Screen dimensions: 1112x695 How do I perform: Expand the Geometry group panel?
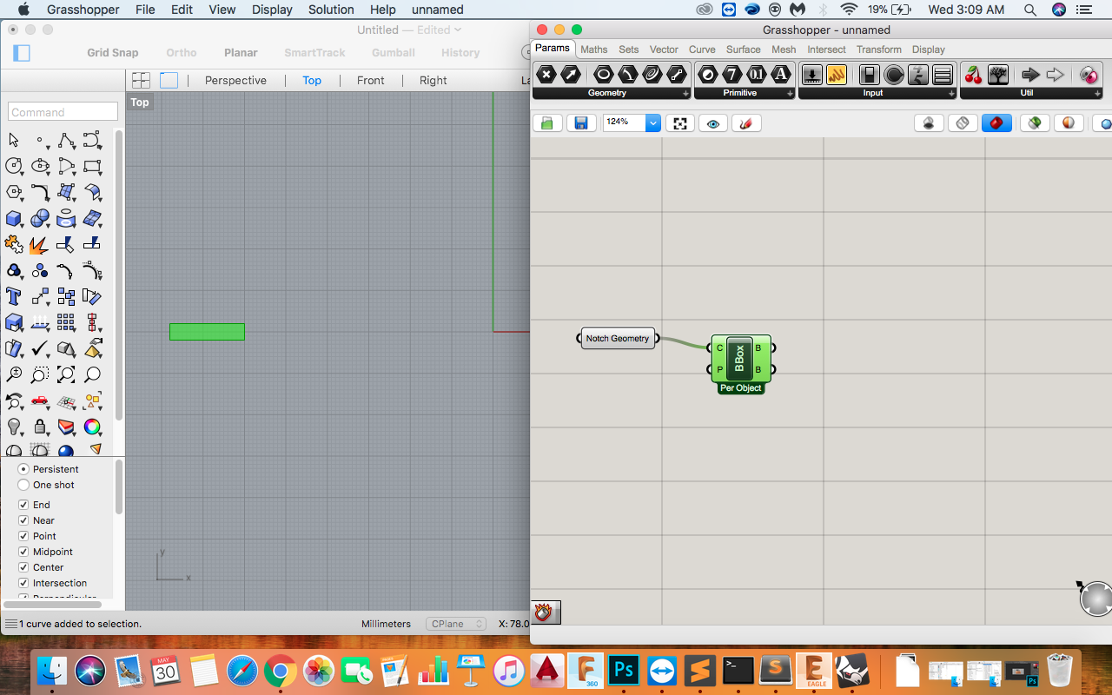[685, 94]
